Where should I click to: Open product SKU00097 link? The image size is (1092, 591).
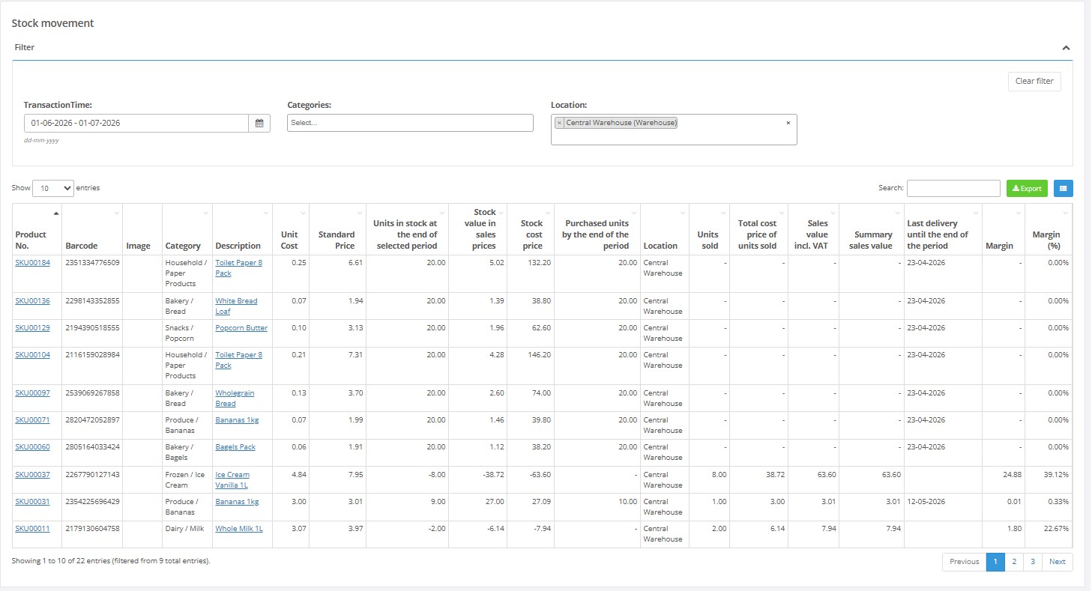coord(32,393)
